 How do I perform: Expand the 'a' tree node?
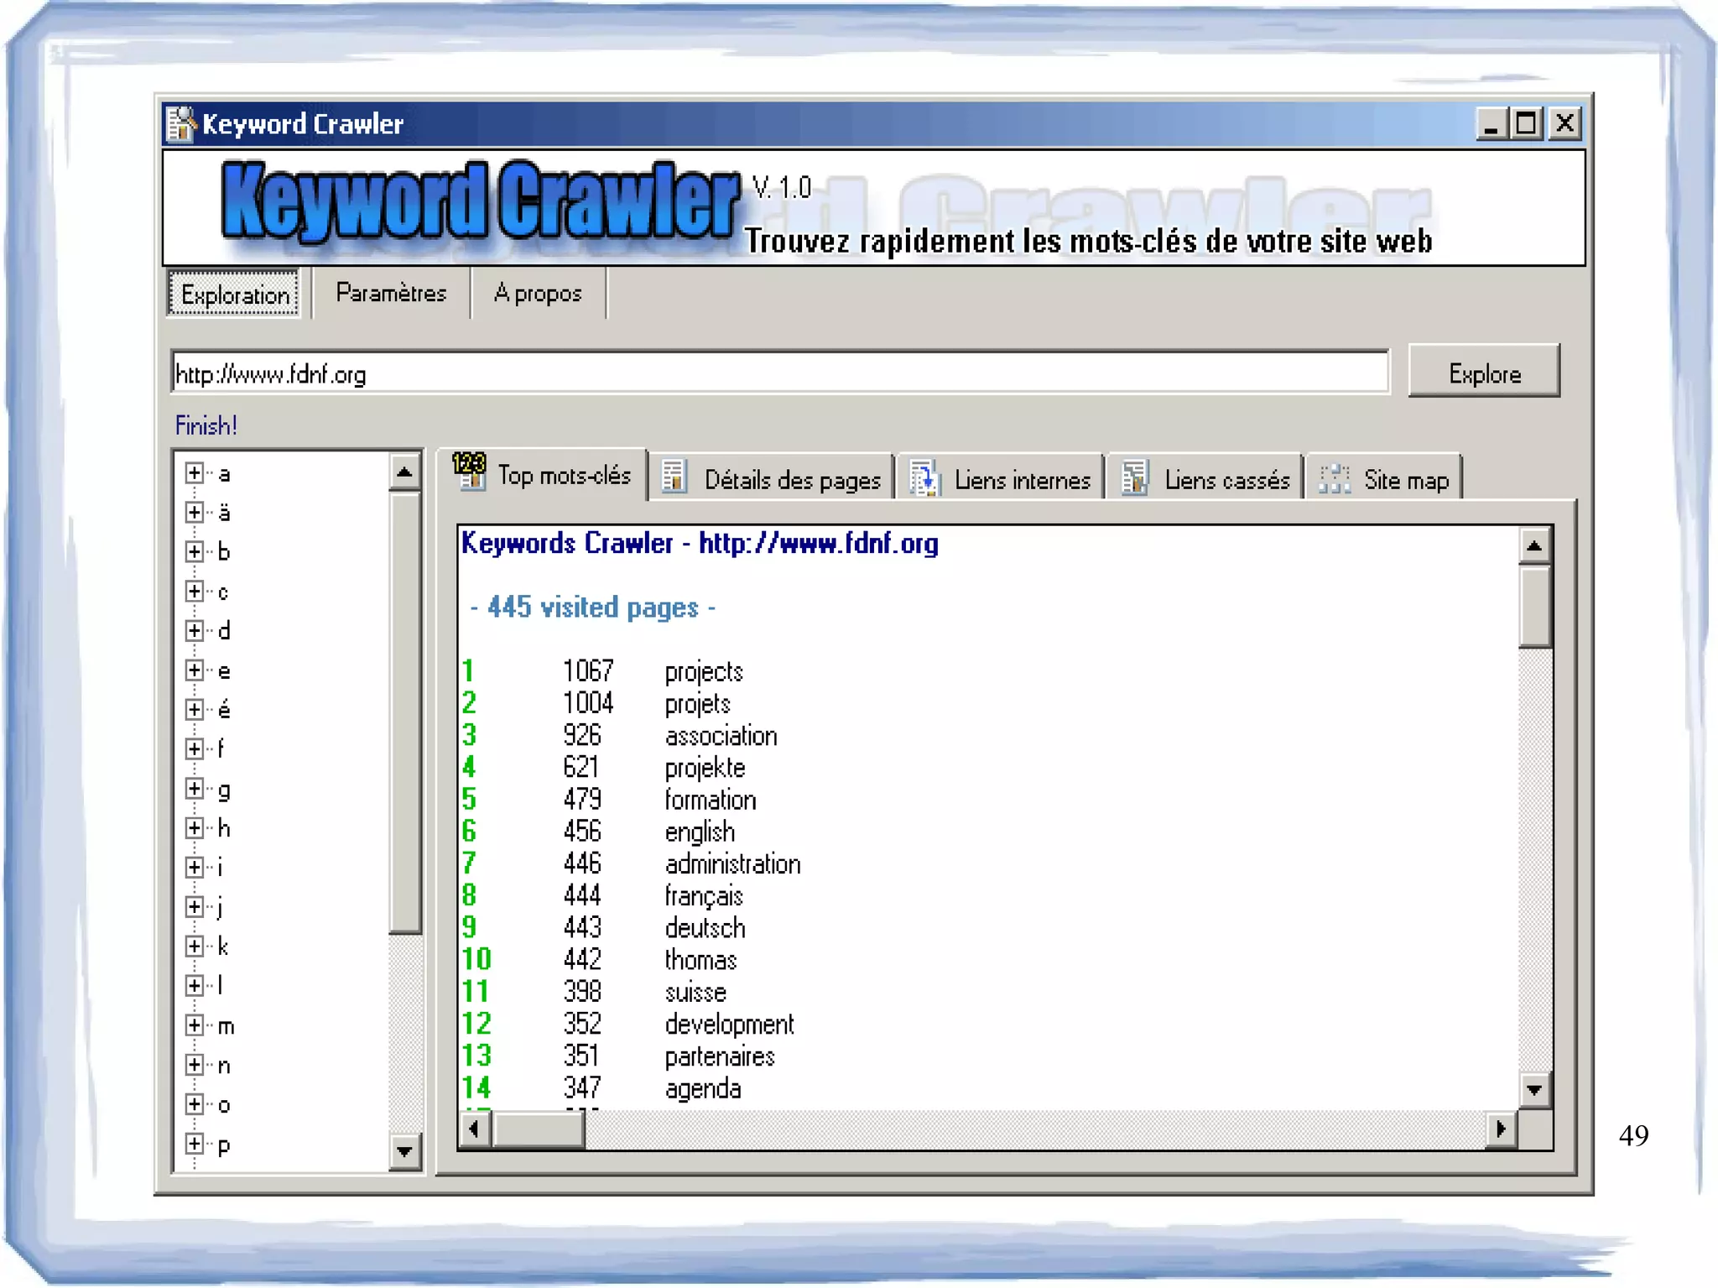pos(194,473)
